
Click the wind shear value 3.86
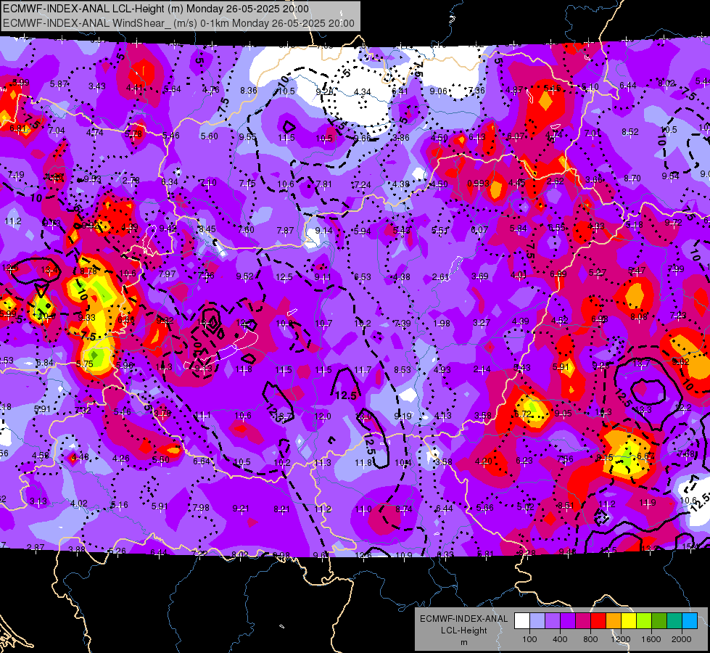click(x=401, y=138)
